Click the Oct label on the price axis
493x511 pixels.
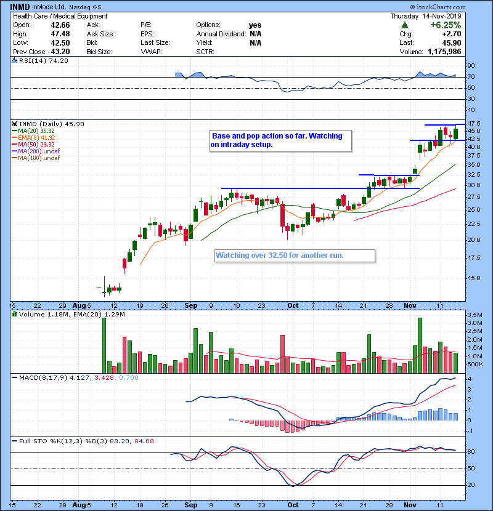pyautogui.click(x=293, y=306)
